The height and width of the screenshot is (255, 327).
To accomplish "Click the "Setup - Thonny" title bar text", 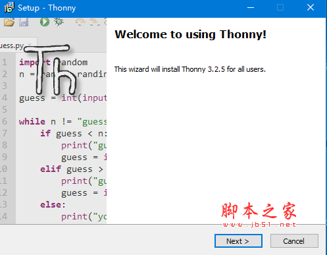I will (47, 8).
